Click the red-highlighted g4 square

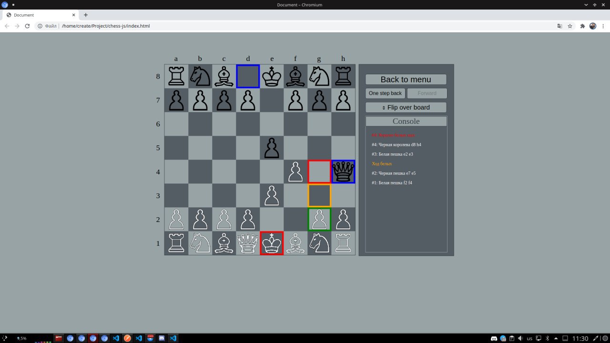click(x=319, y=171)
